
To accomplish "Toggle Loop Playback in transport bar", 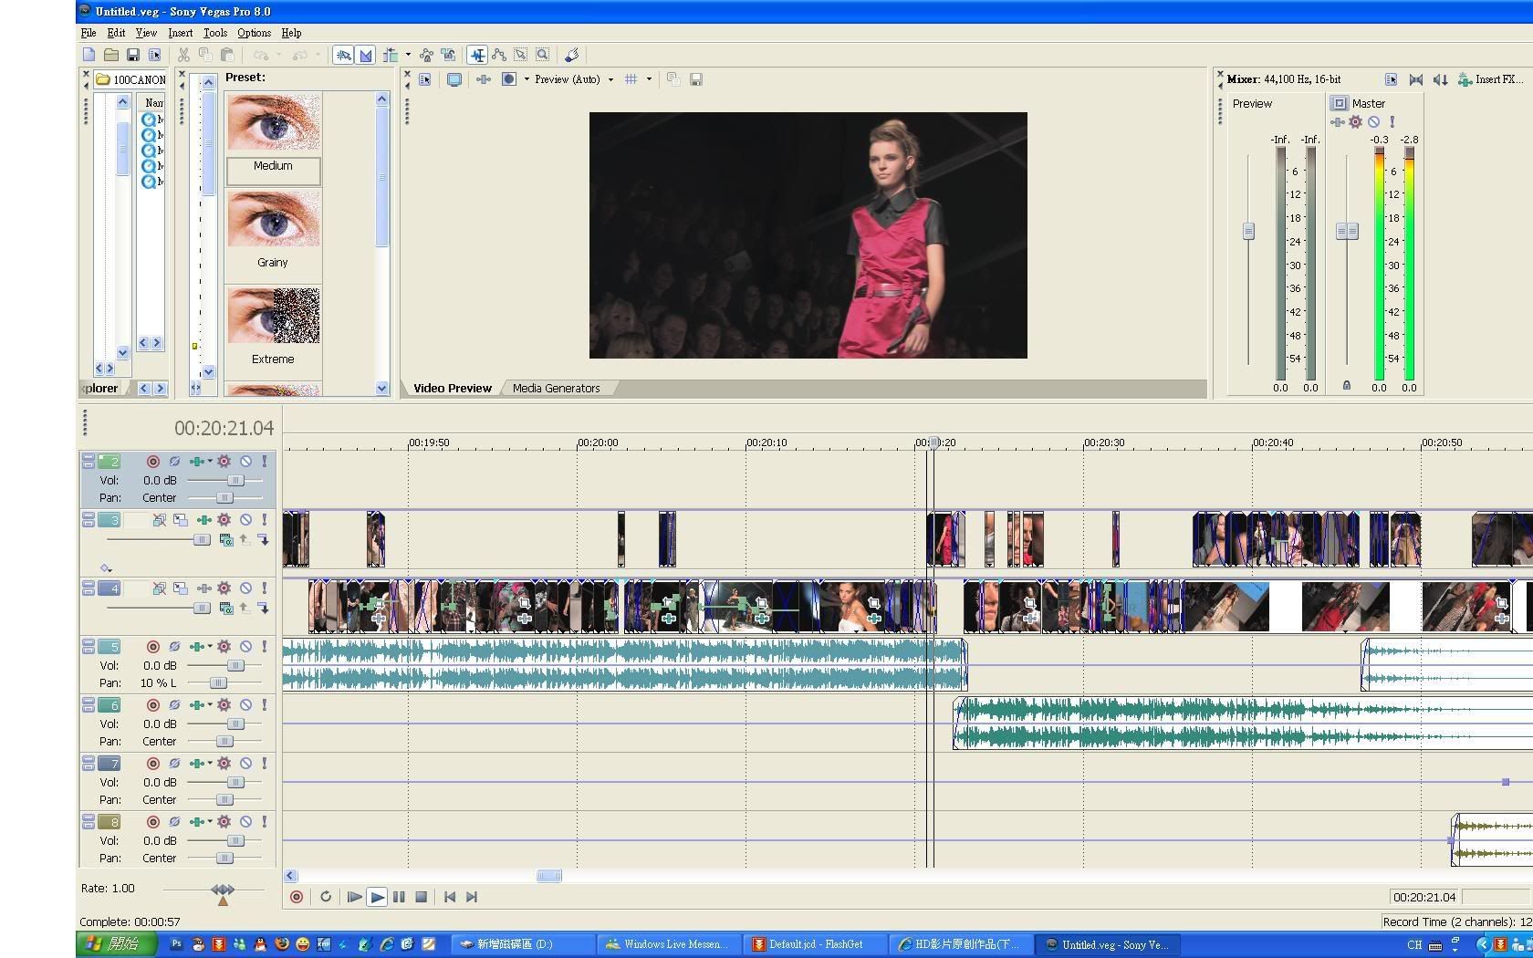I will click(326, 897).
